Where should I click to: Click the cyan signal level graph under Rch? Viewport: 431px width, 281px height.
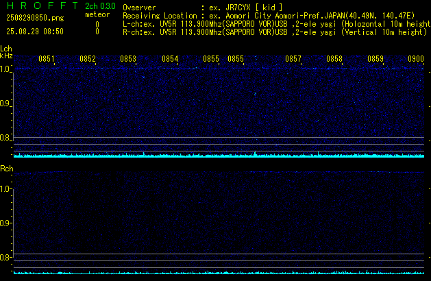click(x=219, y=272)
